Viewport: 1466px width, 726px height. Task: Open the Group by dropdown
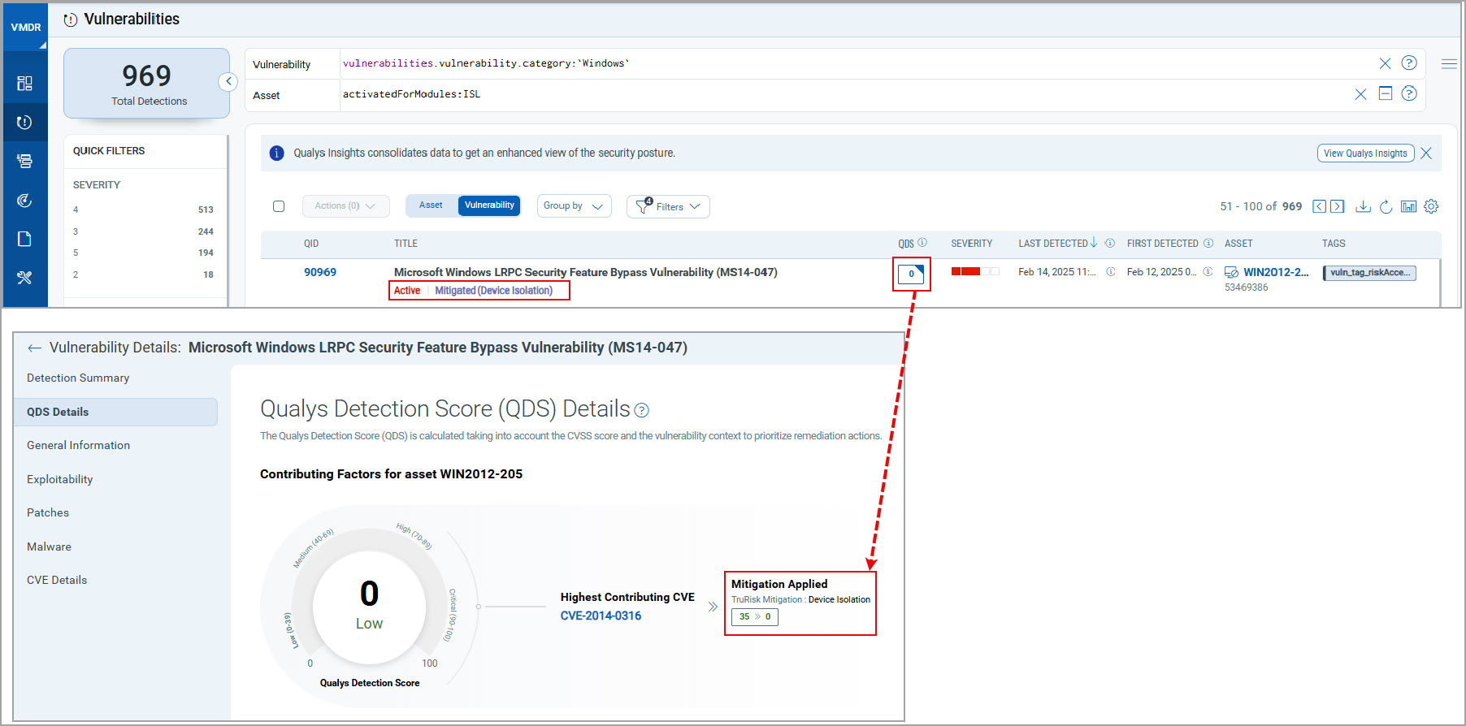574,206
